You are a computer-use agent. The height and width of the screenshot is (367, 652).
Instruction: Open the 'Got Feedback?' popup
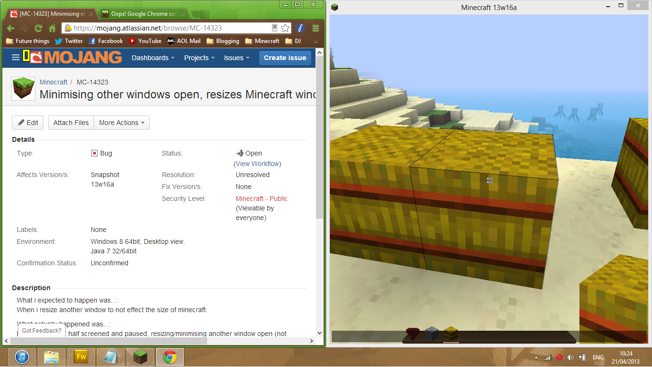pos(42,331)
